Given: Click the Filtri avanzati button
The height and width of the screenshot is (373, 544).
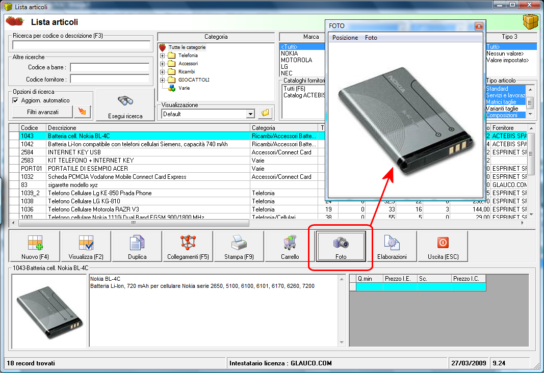Looking at the screenshot, I should coord(43,112).
